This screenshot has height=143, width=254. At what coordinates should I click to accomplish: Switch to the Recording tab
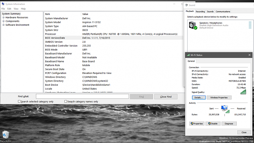(x=200, y=12)
